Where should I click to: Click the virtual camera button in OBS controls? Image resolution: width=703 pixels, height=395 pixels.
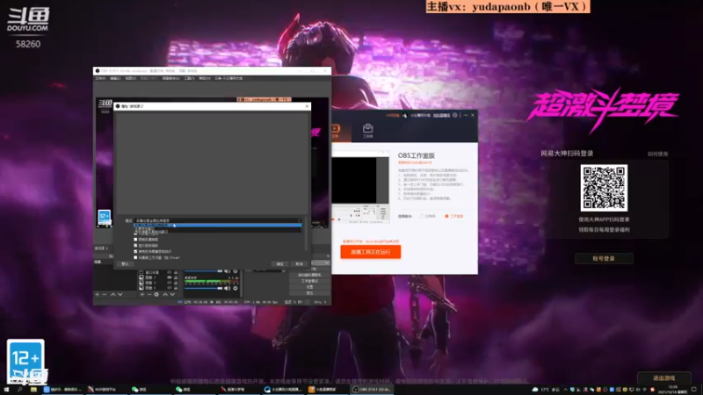(309, 275)
